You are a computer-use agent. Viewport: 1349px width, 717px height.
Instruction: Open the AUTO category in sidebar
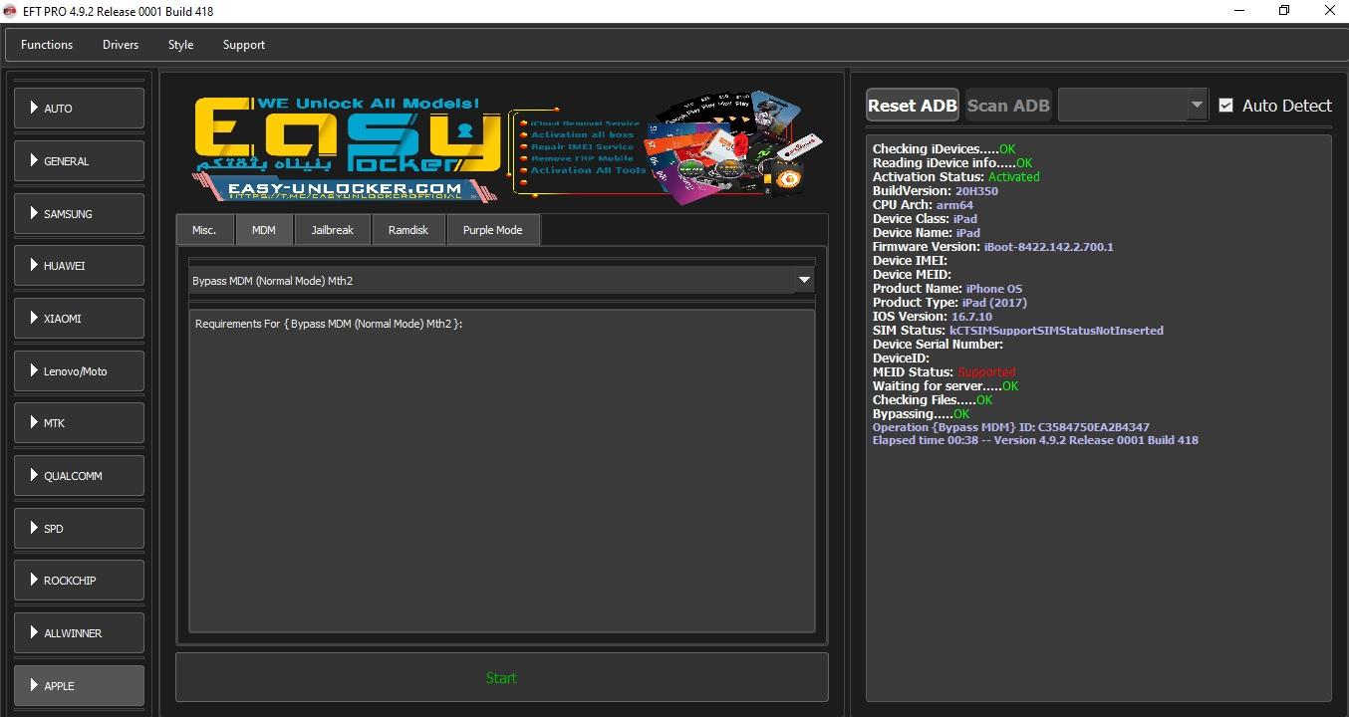(80, 109)
